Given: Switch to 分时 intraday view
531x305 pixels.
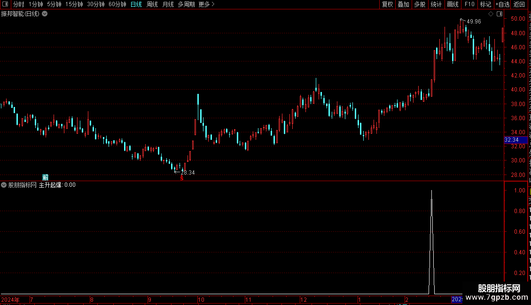Looking at the screenshot, I should point(19,4).
